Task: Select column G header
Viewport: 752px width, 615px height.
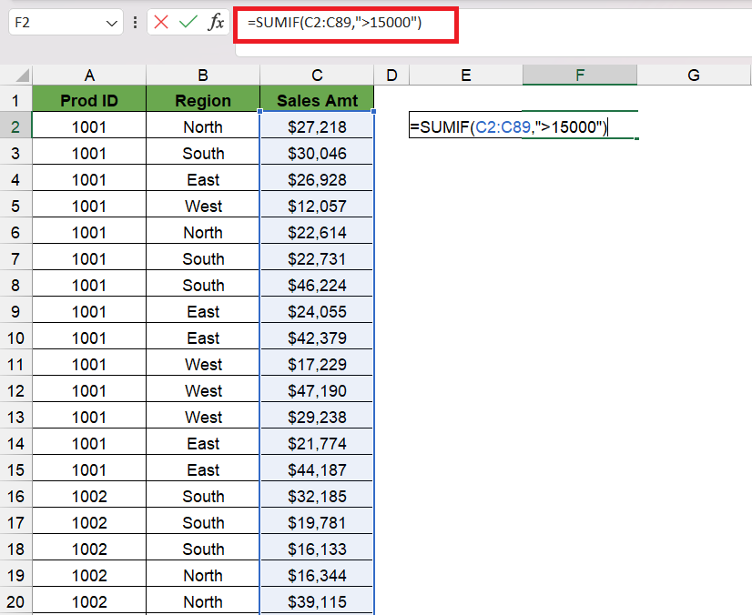Action: [694, 76]
